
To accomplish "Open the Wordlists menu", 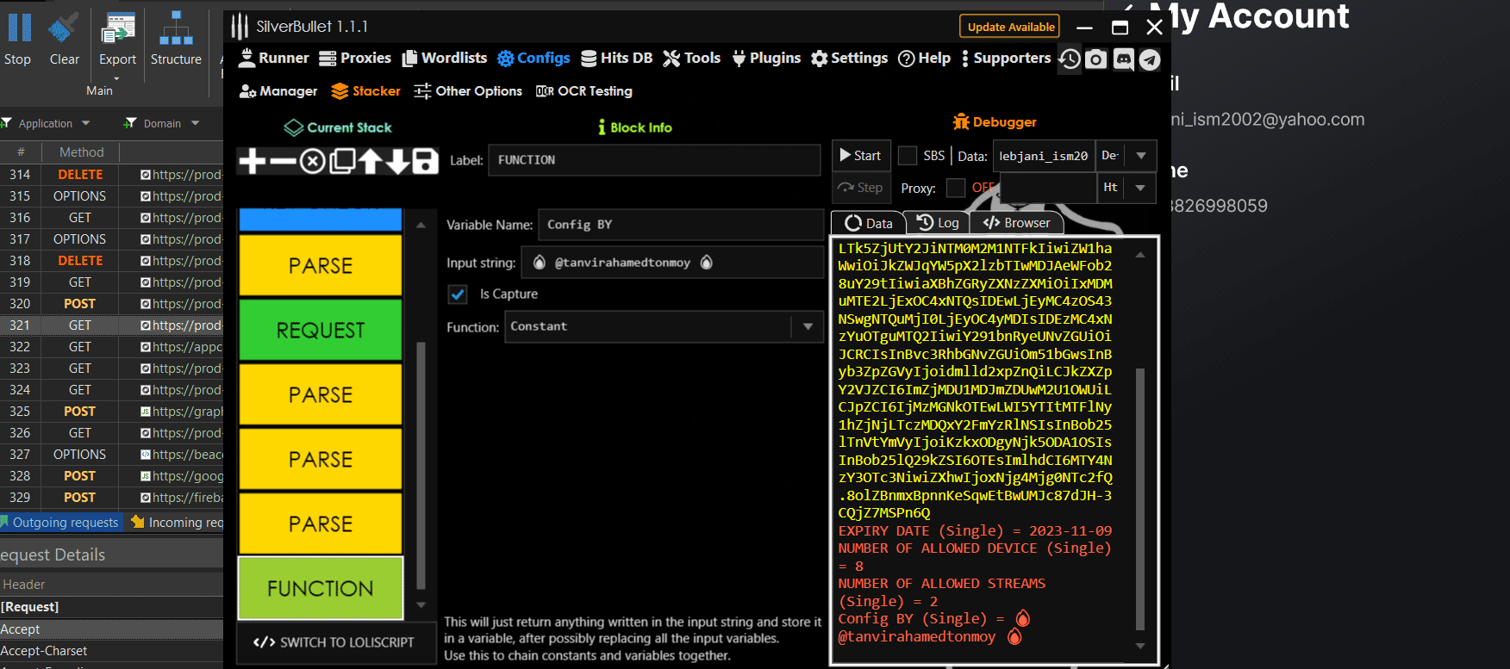I will coord(445,58).
